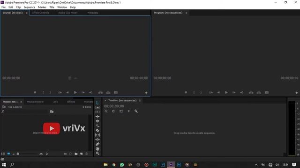Open Source panel menu

27,13
